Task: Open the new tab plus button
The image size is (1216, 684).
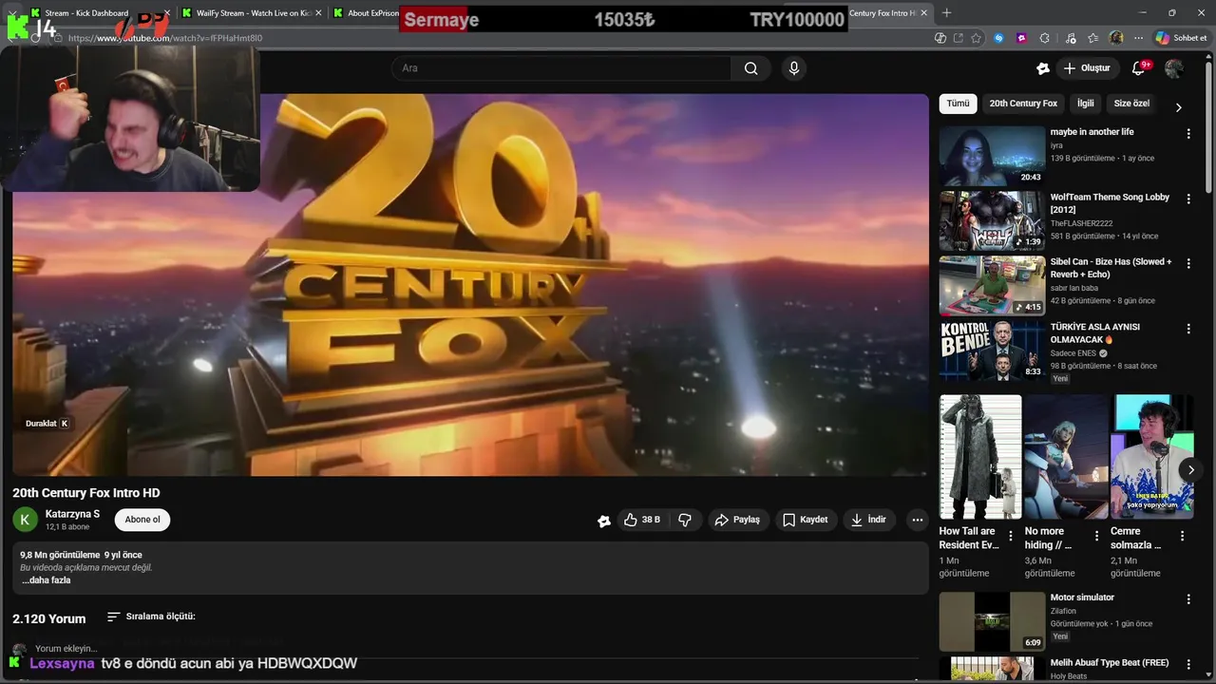Action: (x=946, y=13)
